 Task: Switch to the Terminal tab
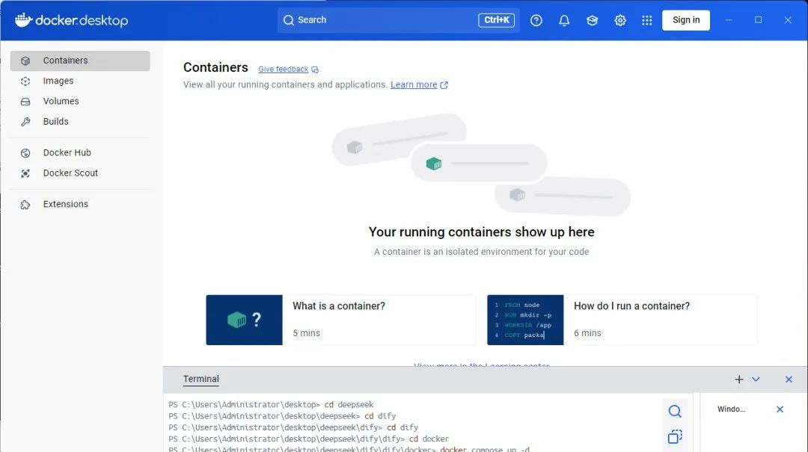(201, 379)
